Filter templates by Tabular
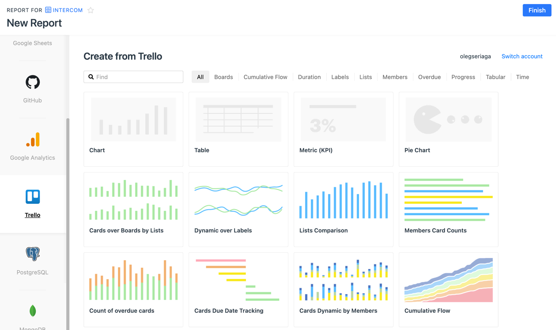This screenshot has height=330, width=556. pos(495,77)
